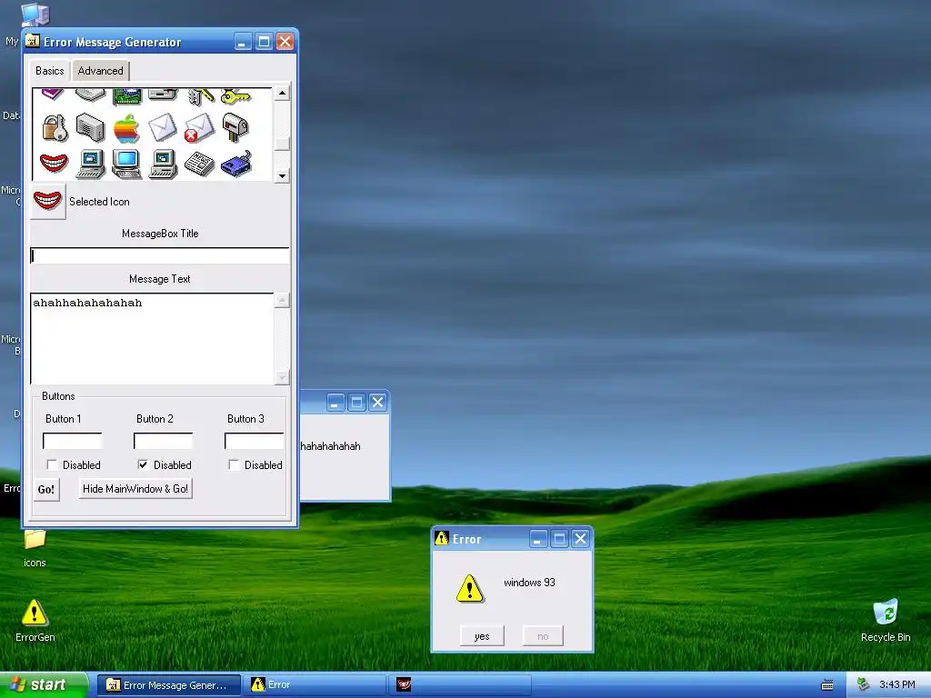The image size is (931, 698).
Task: Select the mailbox icon
Action: click(x=235, y=127)
